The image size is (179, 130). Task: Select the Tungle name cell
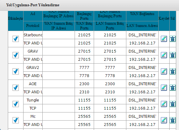(33, 100)
